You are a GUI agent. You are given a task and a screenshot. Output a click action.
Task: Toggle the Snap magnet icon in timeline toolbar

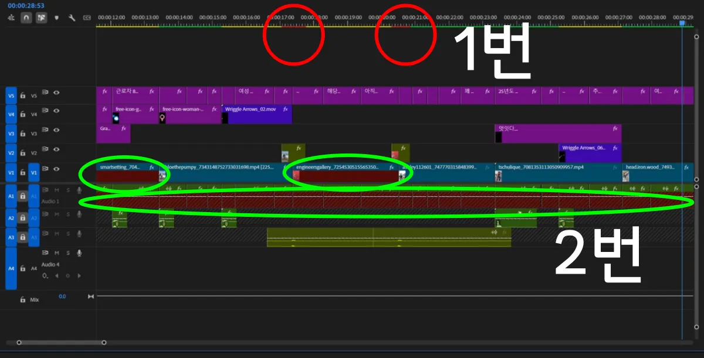(x=26, y=18)
